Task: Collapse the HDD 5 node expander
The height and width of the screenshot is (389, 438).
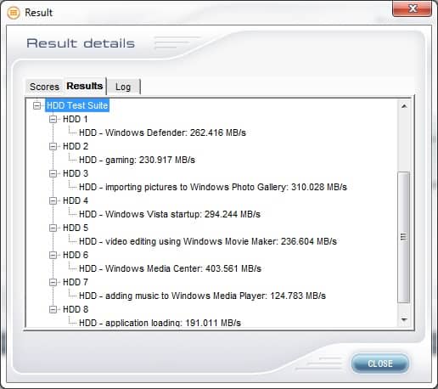Action: 53,228
